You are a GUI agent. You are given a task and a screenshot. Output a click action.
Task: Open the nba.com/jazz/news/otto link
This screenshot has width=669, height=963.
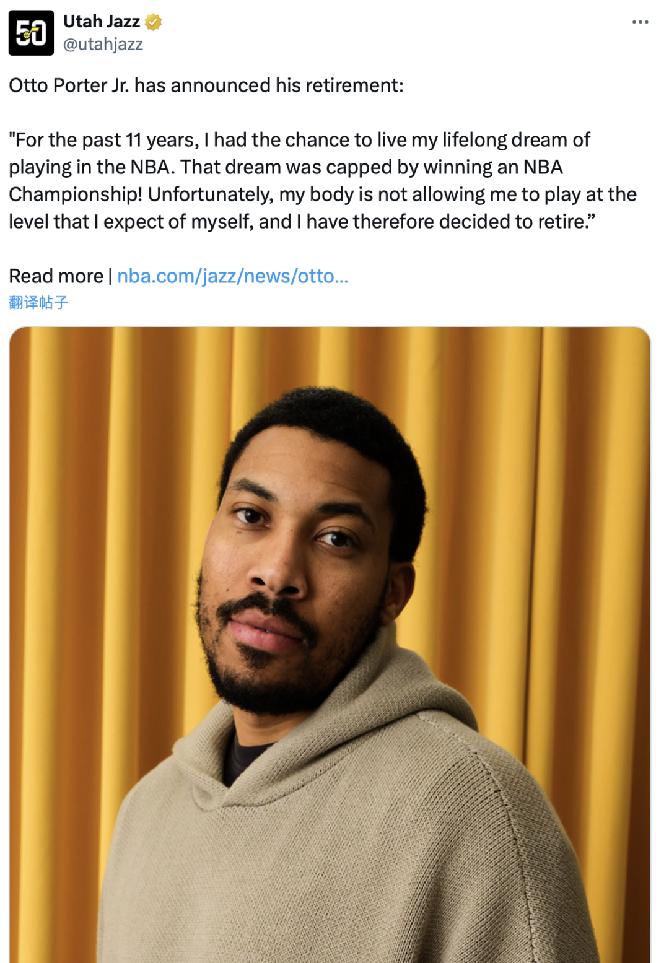(233, 276)
